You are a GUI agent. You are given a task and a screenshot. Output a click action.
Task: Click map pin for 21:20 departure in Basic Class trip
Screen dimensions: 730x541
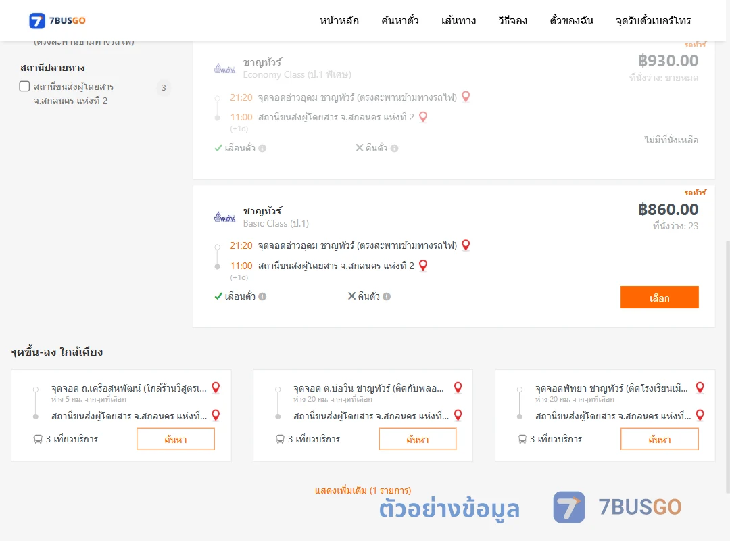coord(466,245)
